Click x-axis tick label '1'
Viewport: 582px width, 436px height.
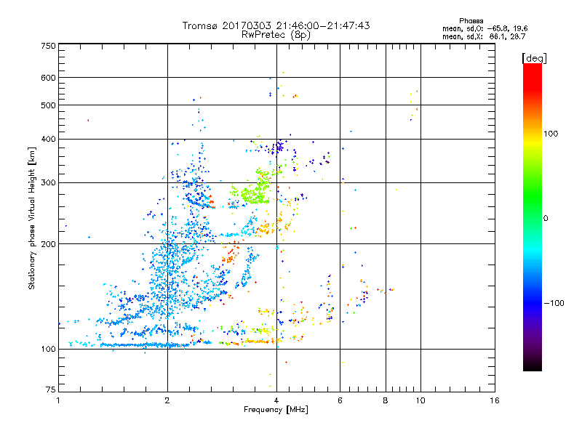click(58, 400)
